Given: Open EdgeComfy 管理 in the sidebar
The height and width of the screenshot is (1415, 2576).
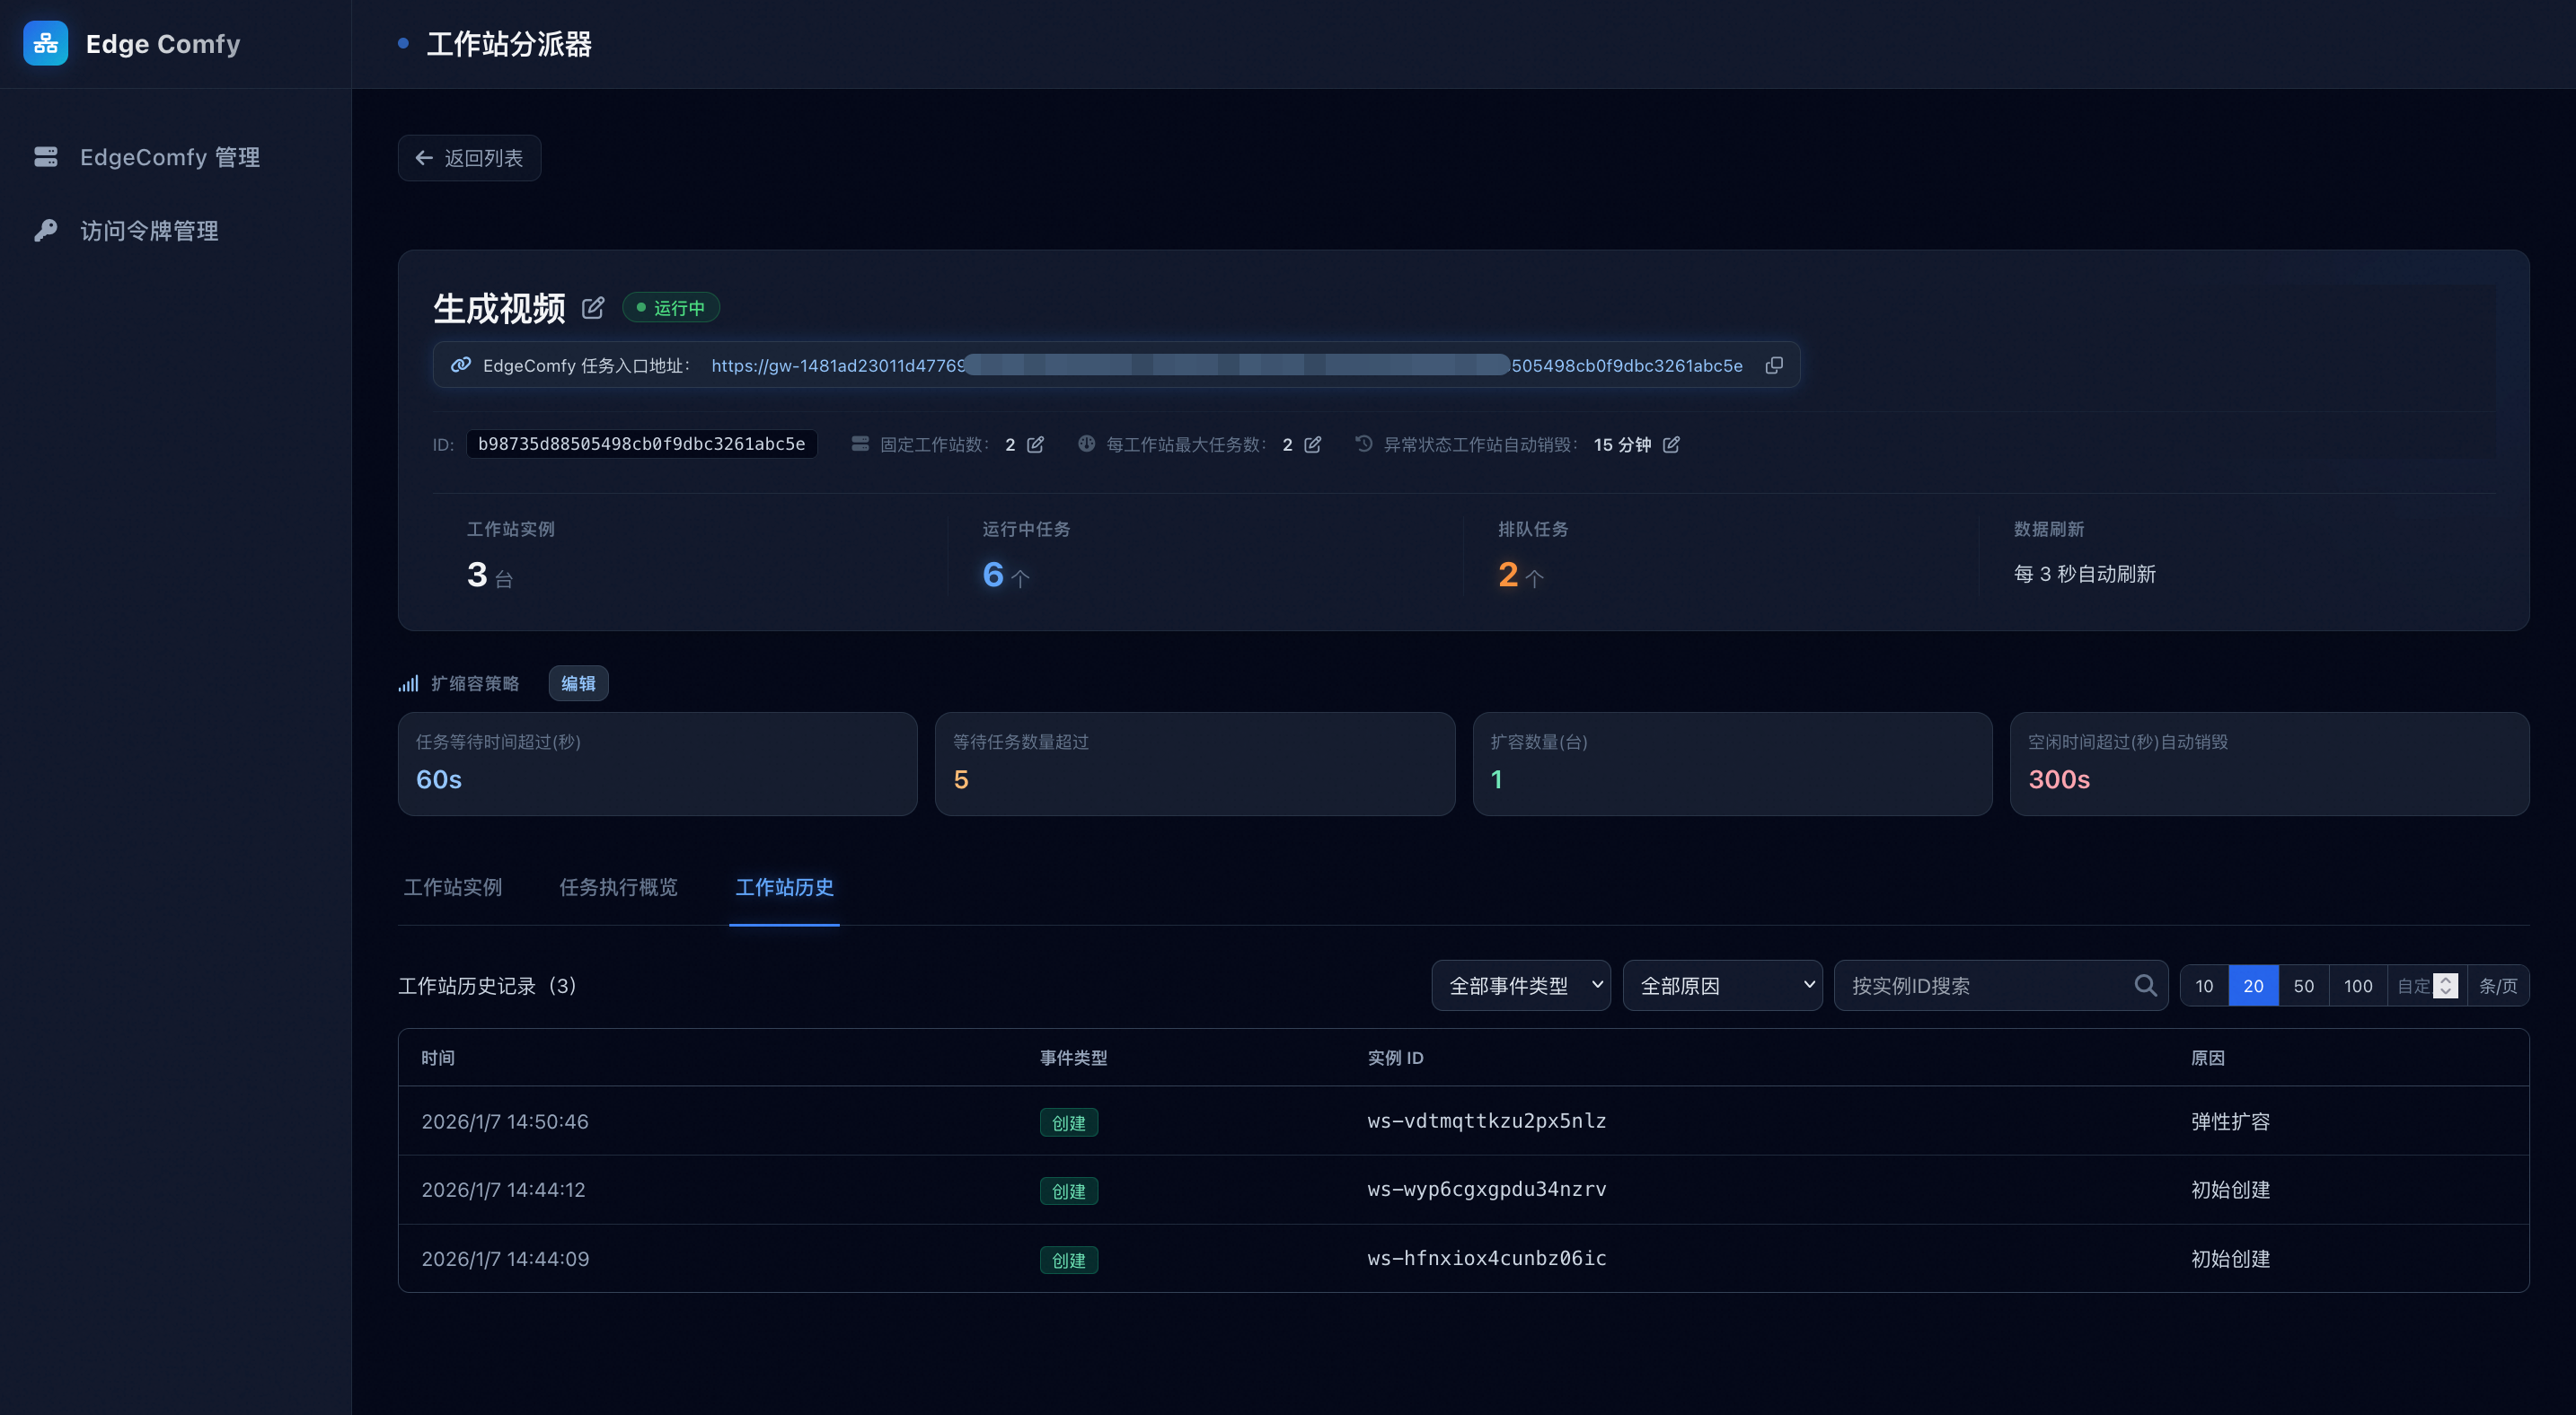Looking at the screenshot, I should [169, 157].
